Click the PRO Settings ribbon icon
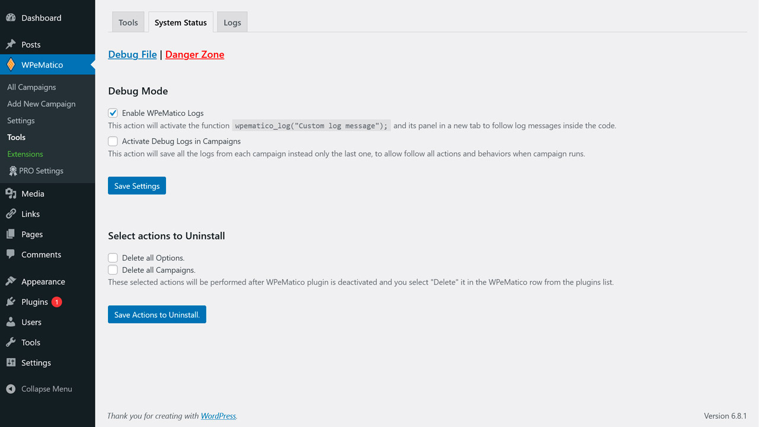Image resolution: width=759 pixels, height=427 pixels. [13, 171]
